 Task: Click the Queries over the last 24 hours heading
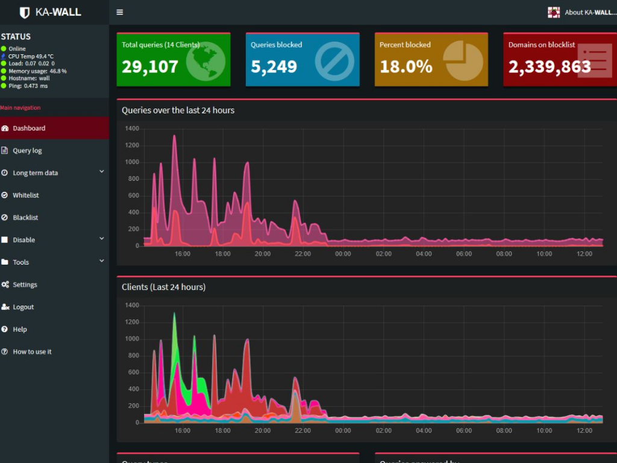(x=178, y=110)
